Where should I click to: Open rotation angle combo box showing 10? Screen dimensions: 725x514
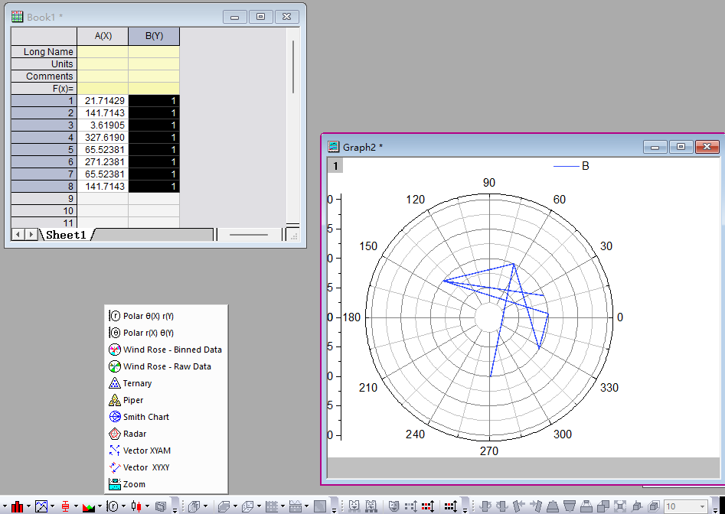686,506
